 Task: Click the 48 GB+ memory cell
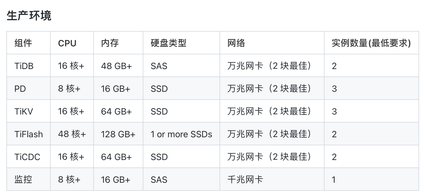point(116,66)
